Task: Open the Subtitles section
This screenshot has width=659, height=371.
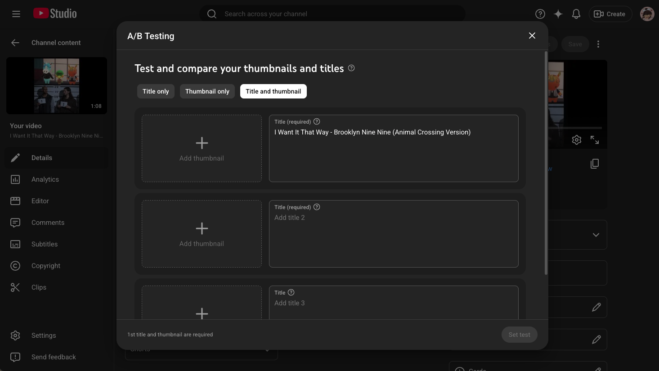Action: [x=45, y=244]
